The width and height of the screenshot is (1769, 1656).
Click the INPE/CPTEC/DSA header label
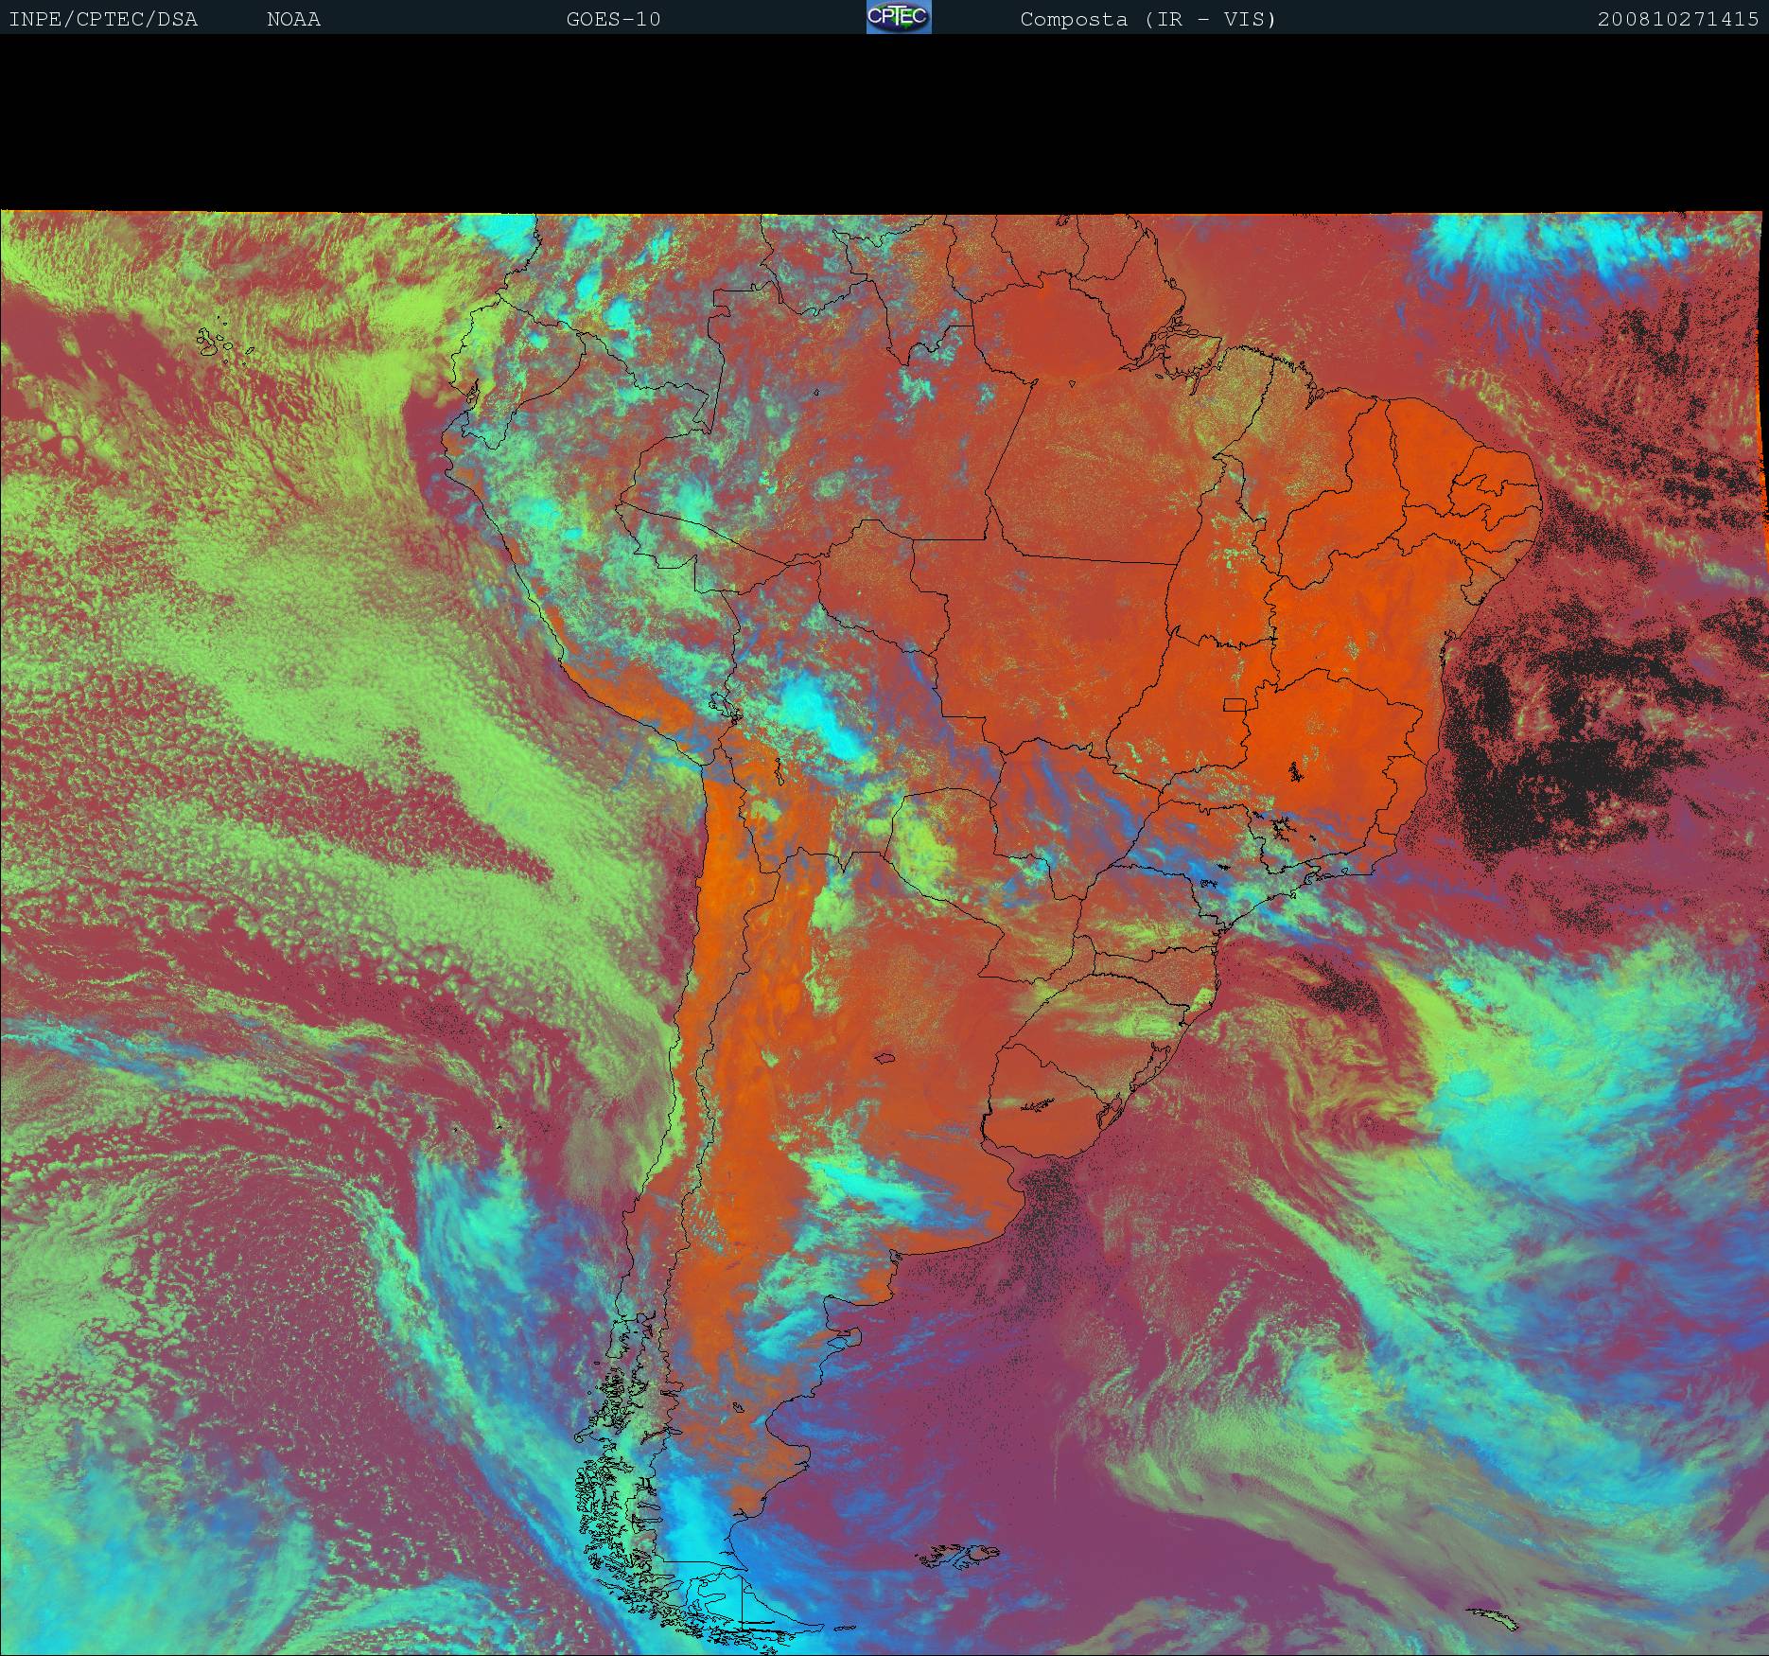pyautogui.click(x=103, y=19)
